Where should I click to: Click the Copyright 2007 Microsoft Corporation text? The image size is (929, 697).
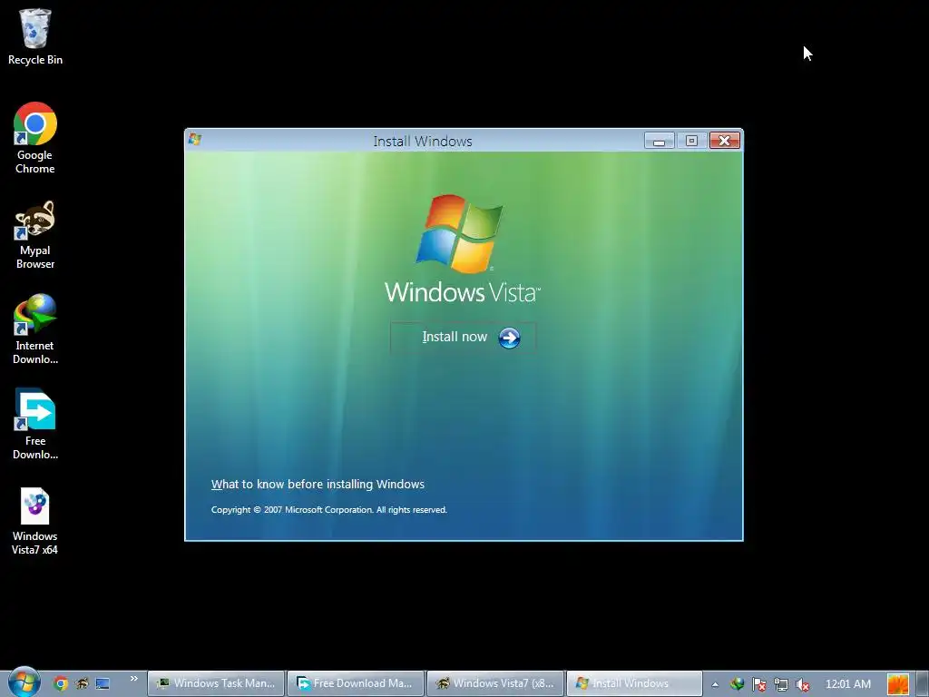point(328,510)
